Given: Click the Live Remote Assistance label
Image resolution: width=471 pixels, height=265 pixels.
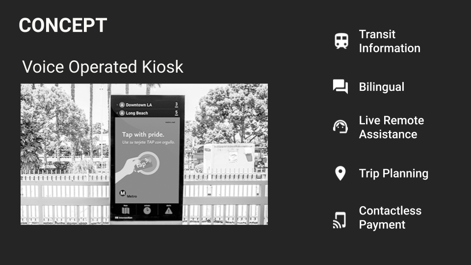Looking at the screenshot, I should [392, 127].
